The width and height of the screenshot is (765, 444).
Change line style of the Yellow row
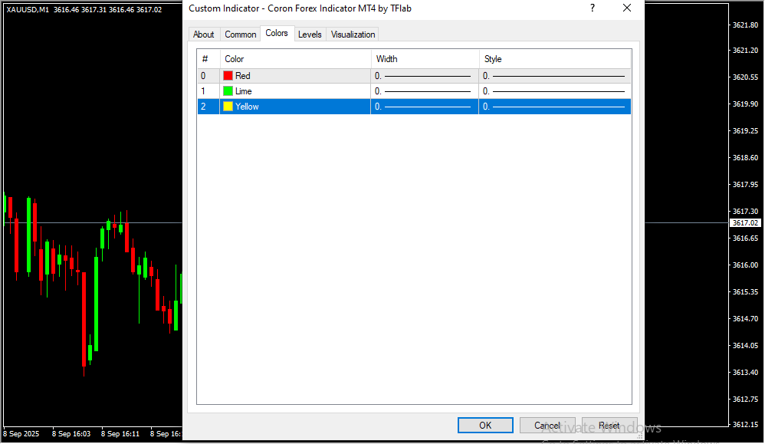pyautogui.click(x=555, y=107)
